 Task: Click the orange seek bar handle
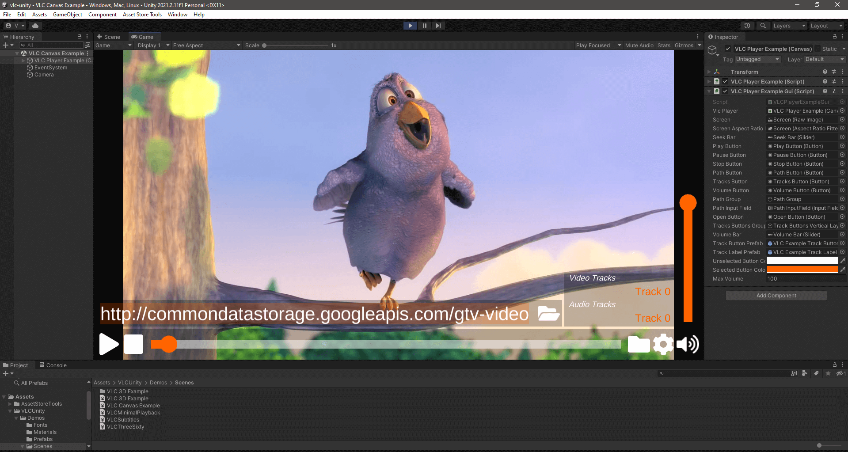coord(168,344)
